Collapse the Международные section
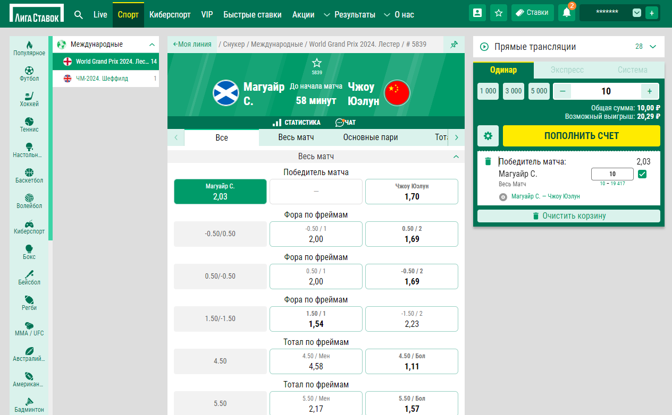The height and width of the screenshot is (415, 672). 152,45
